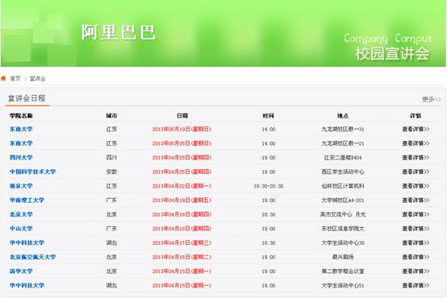
Task: Open the 中国科学技术大学 link
Action: pos(33,172)
